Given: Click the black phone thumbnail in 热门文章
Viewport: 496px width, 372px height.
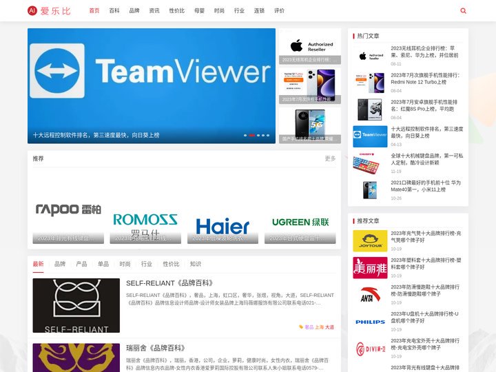Looking at the screenshot, I should (370, 110).
